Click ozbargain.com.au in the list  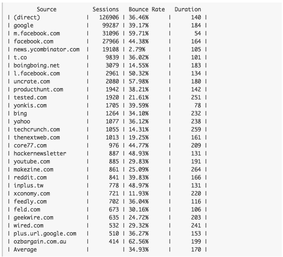click(40, 241)
